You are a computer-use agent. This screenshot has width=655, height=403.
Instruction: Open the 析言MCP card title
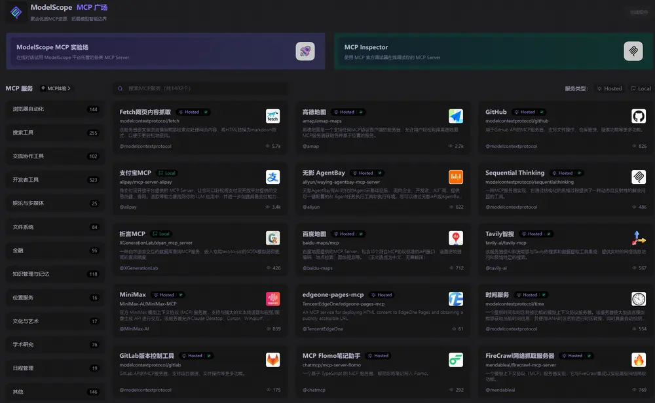tap(132, 234)
